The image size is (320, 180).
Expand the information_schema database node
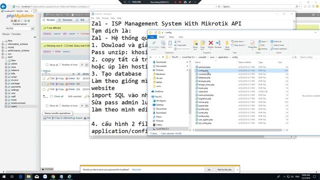[3, 44]
